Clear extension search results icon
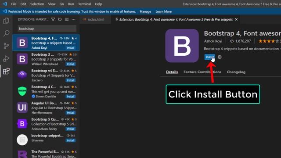Image resolution: width=281 pixels, height=158 pixels. (67, 19)
